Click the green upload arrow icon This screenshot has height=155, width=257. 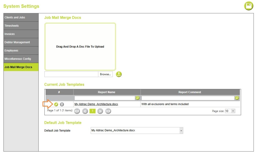[x=119, y=74]
